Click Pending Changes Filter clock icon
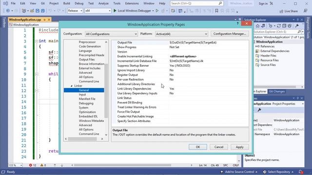This screenshot has width=312, height=175. tap(270, 26)
